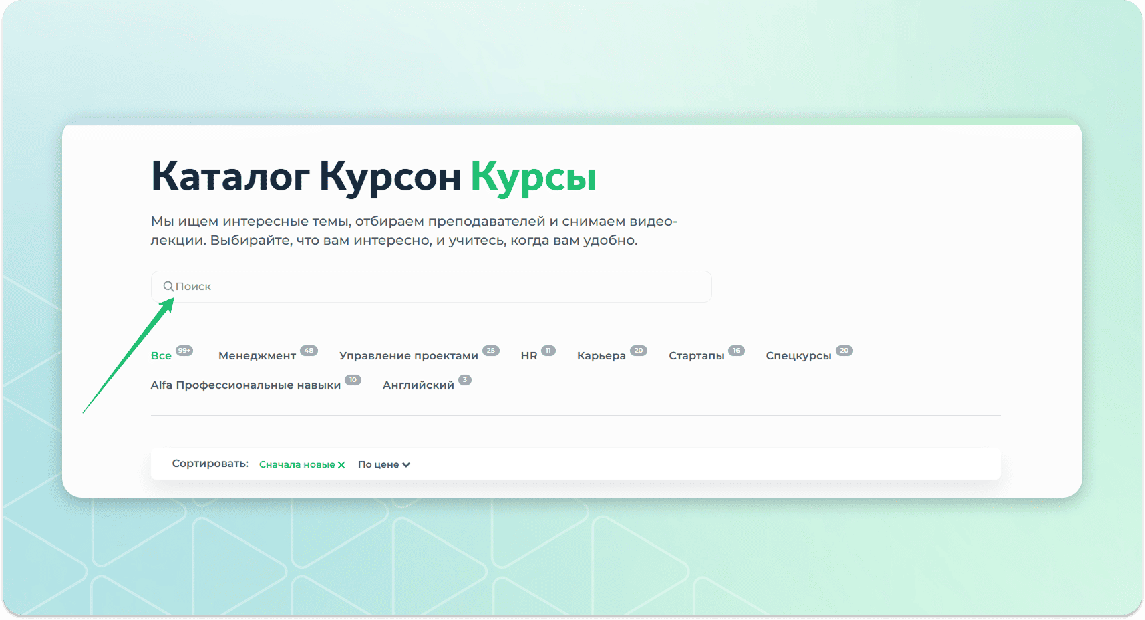Remove the Сначала новые sort via X icon

tap(341, 465)
